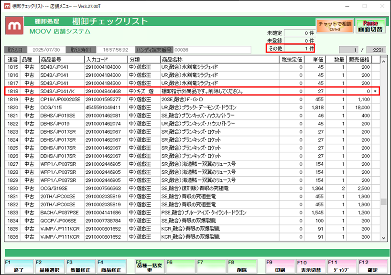Click the 未登録 count value 0 件
Image resolution: width=391 pixels, height=275 pixels.
coord(299,41)
